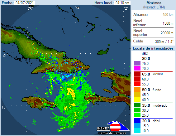Click the fuerte intensity label
The width and height of the screenshot is (176, 136).
pyautogui.click(x=157, y=90)
